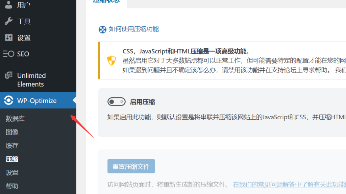The height and width of the screenshot is (194, 346).
Task: Click the Unlimited Elements logo icon
Action: [x=8, y=75]
